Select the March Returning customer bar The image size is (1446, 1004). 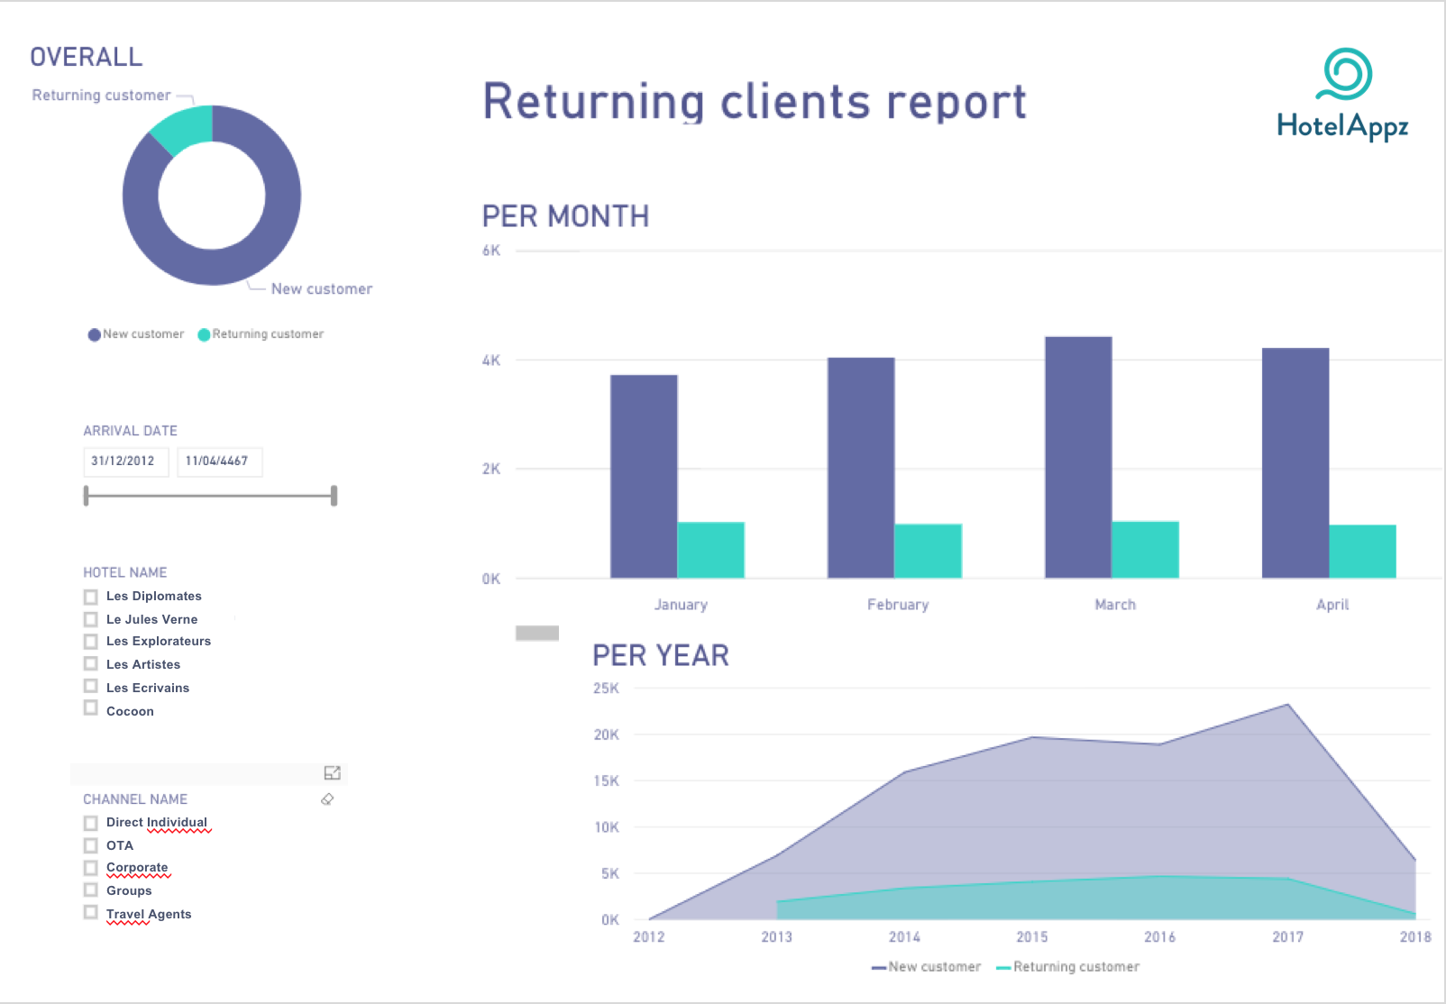[x=1146, y=550]
